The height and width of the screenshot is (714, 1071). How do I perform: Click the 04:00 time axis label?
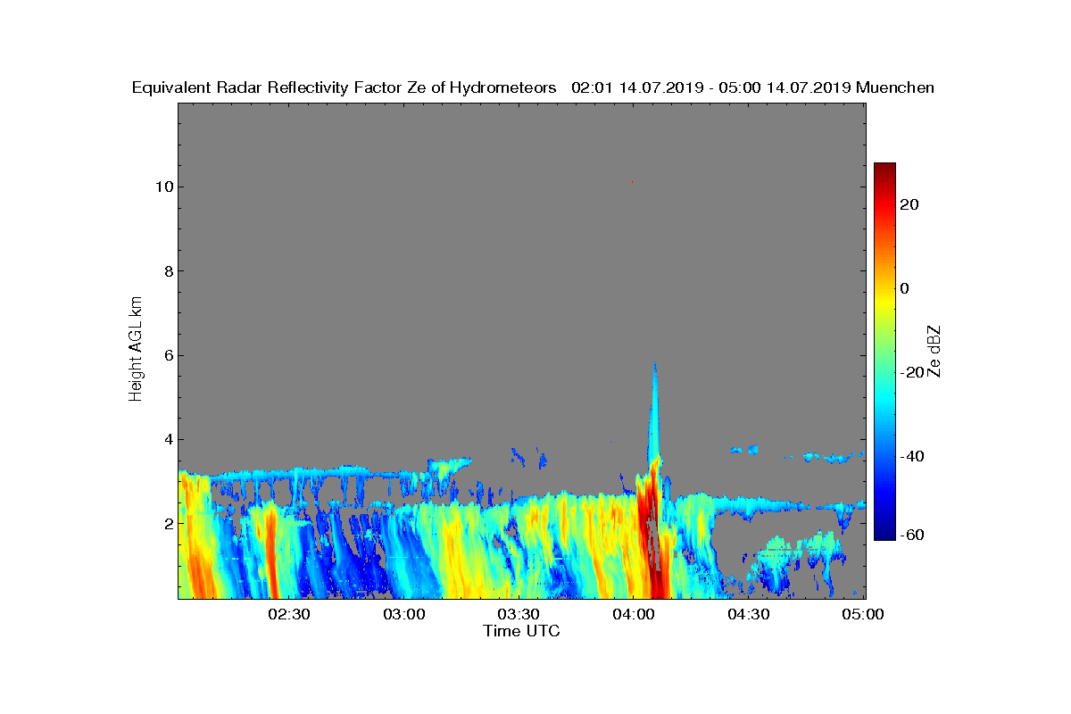pyautogui.click(x=633, y=614)
